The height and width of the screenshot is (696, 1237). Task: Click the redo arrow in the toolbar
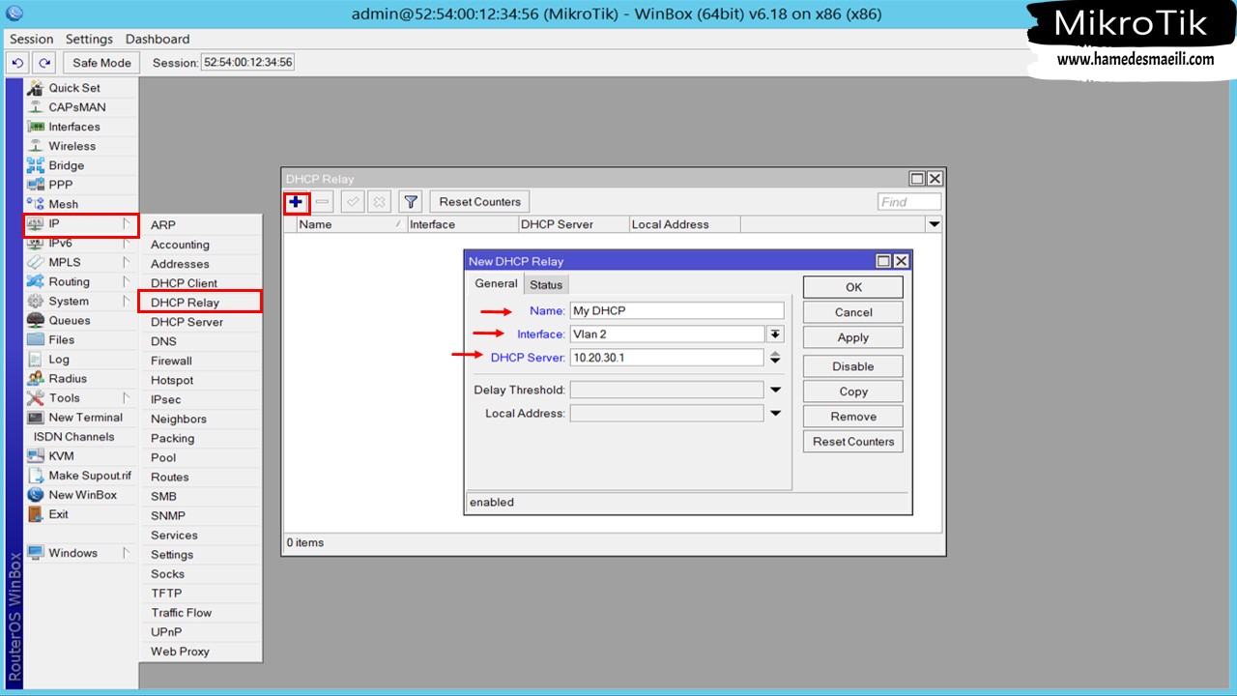[x=43, y=63]
